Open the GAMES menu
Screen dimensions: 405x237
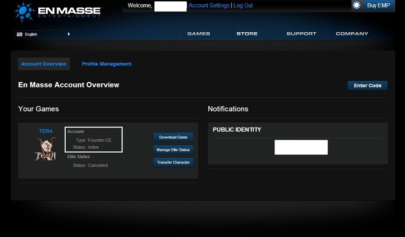click(199, 34)
